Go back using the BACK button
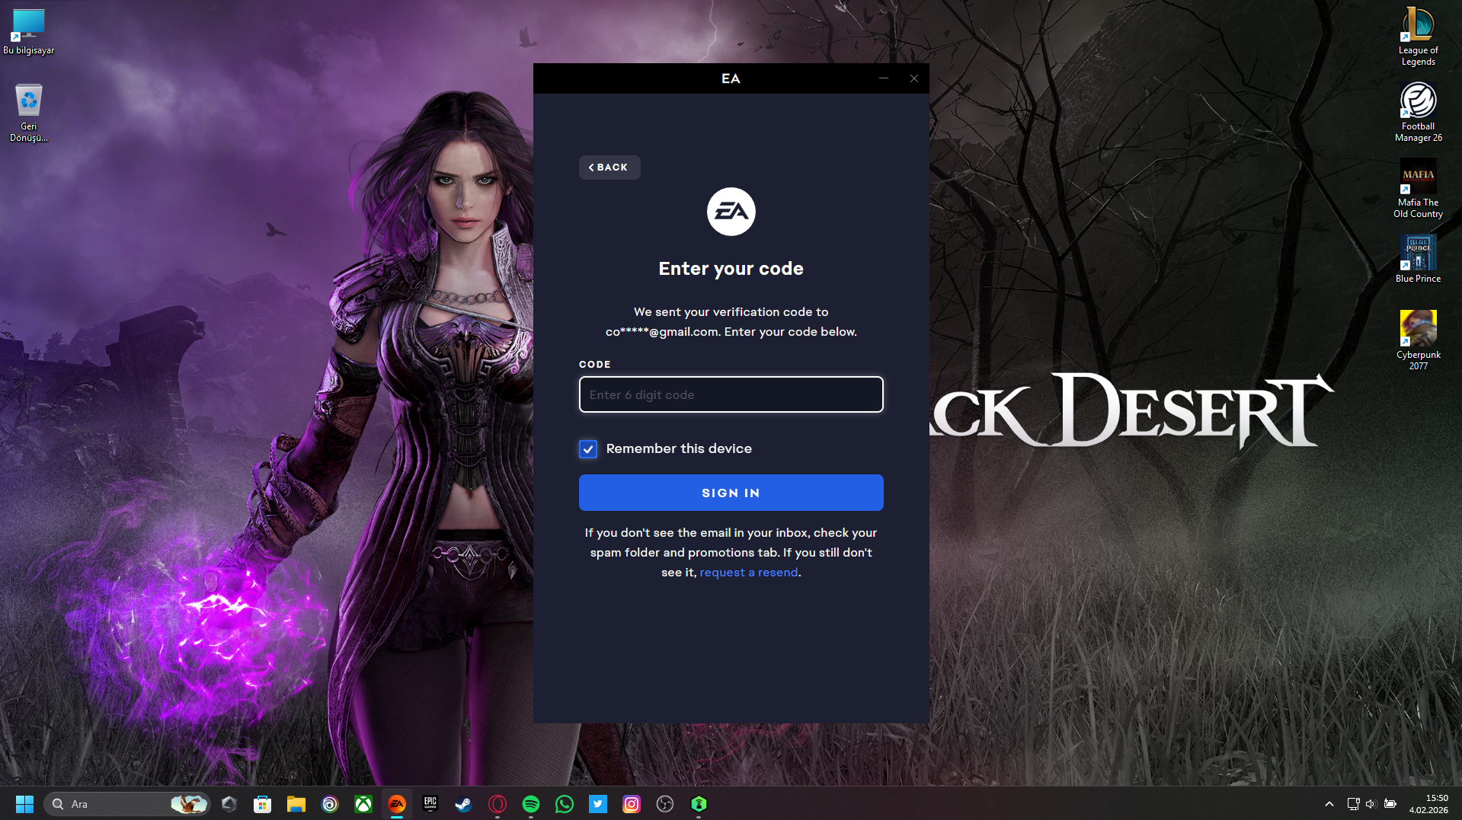Viewport: 1462px width, 820px height. (x=609, y=168)
